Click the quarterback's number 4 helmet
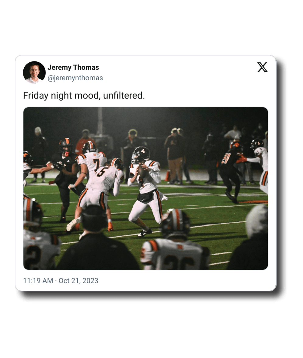The height and width of the screenshot is (358, 303). pyautogui.click(x=141, y=155)
